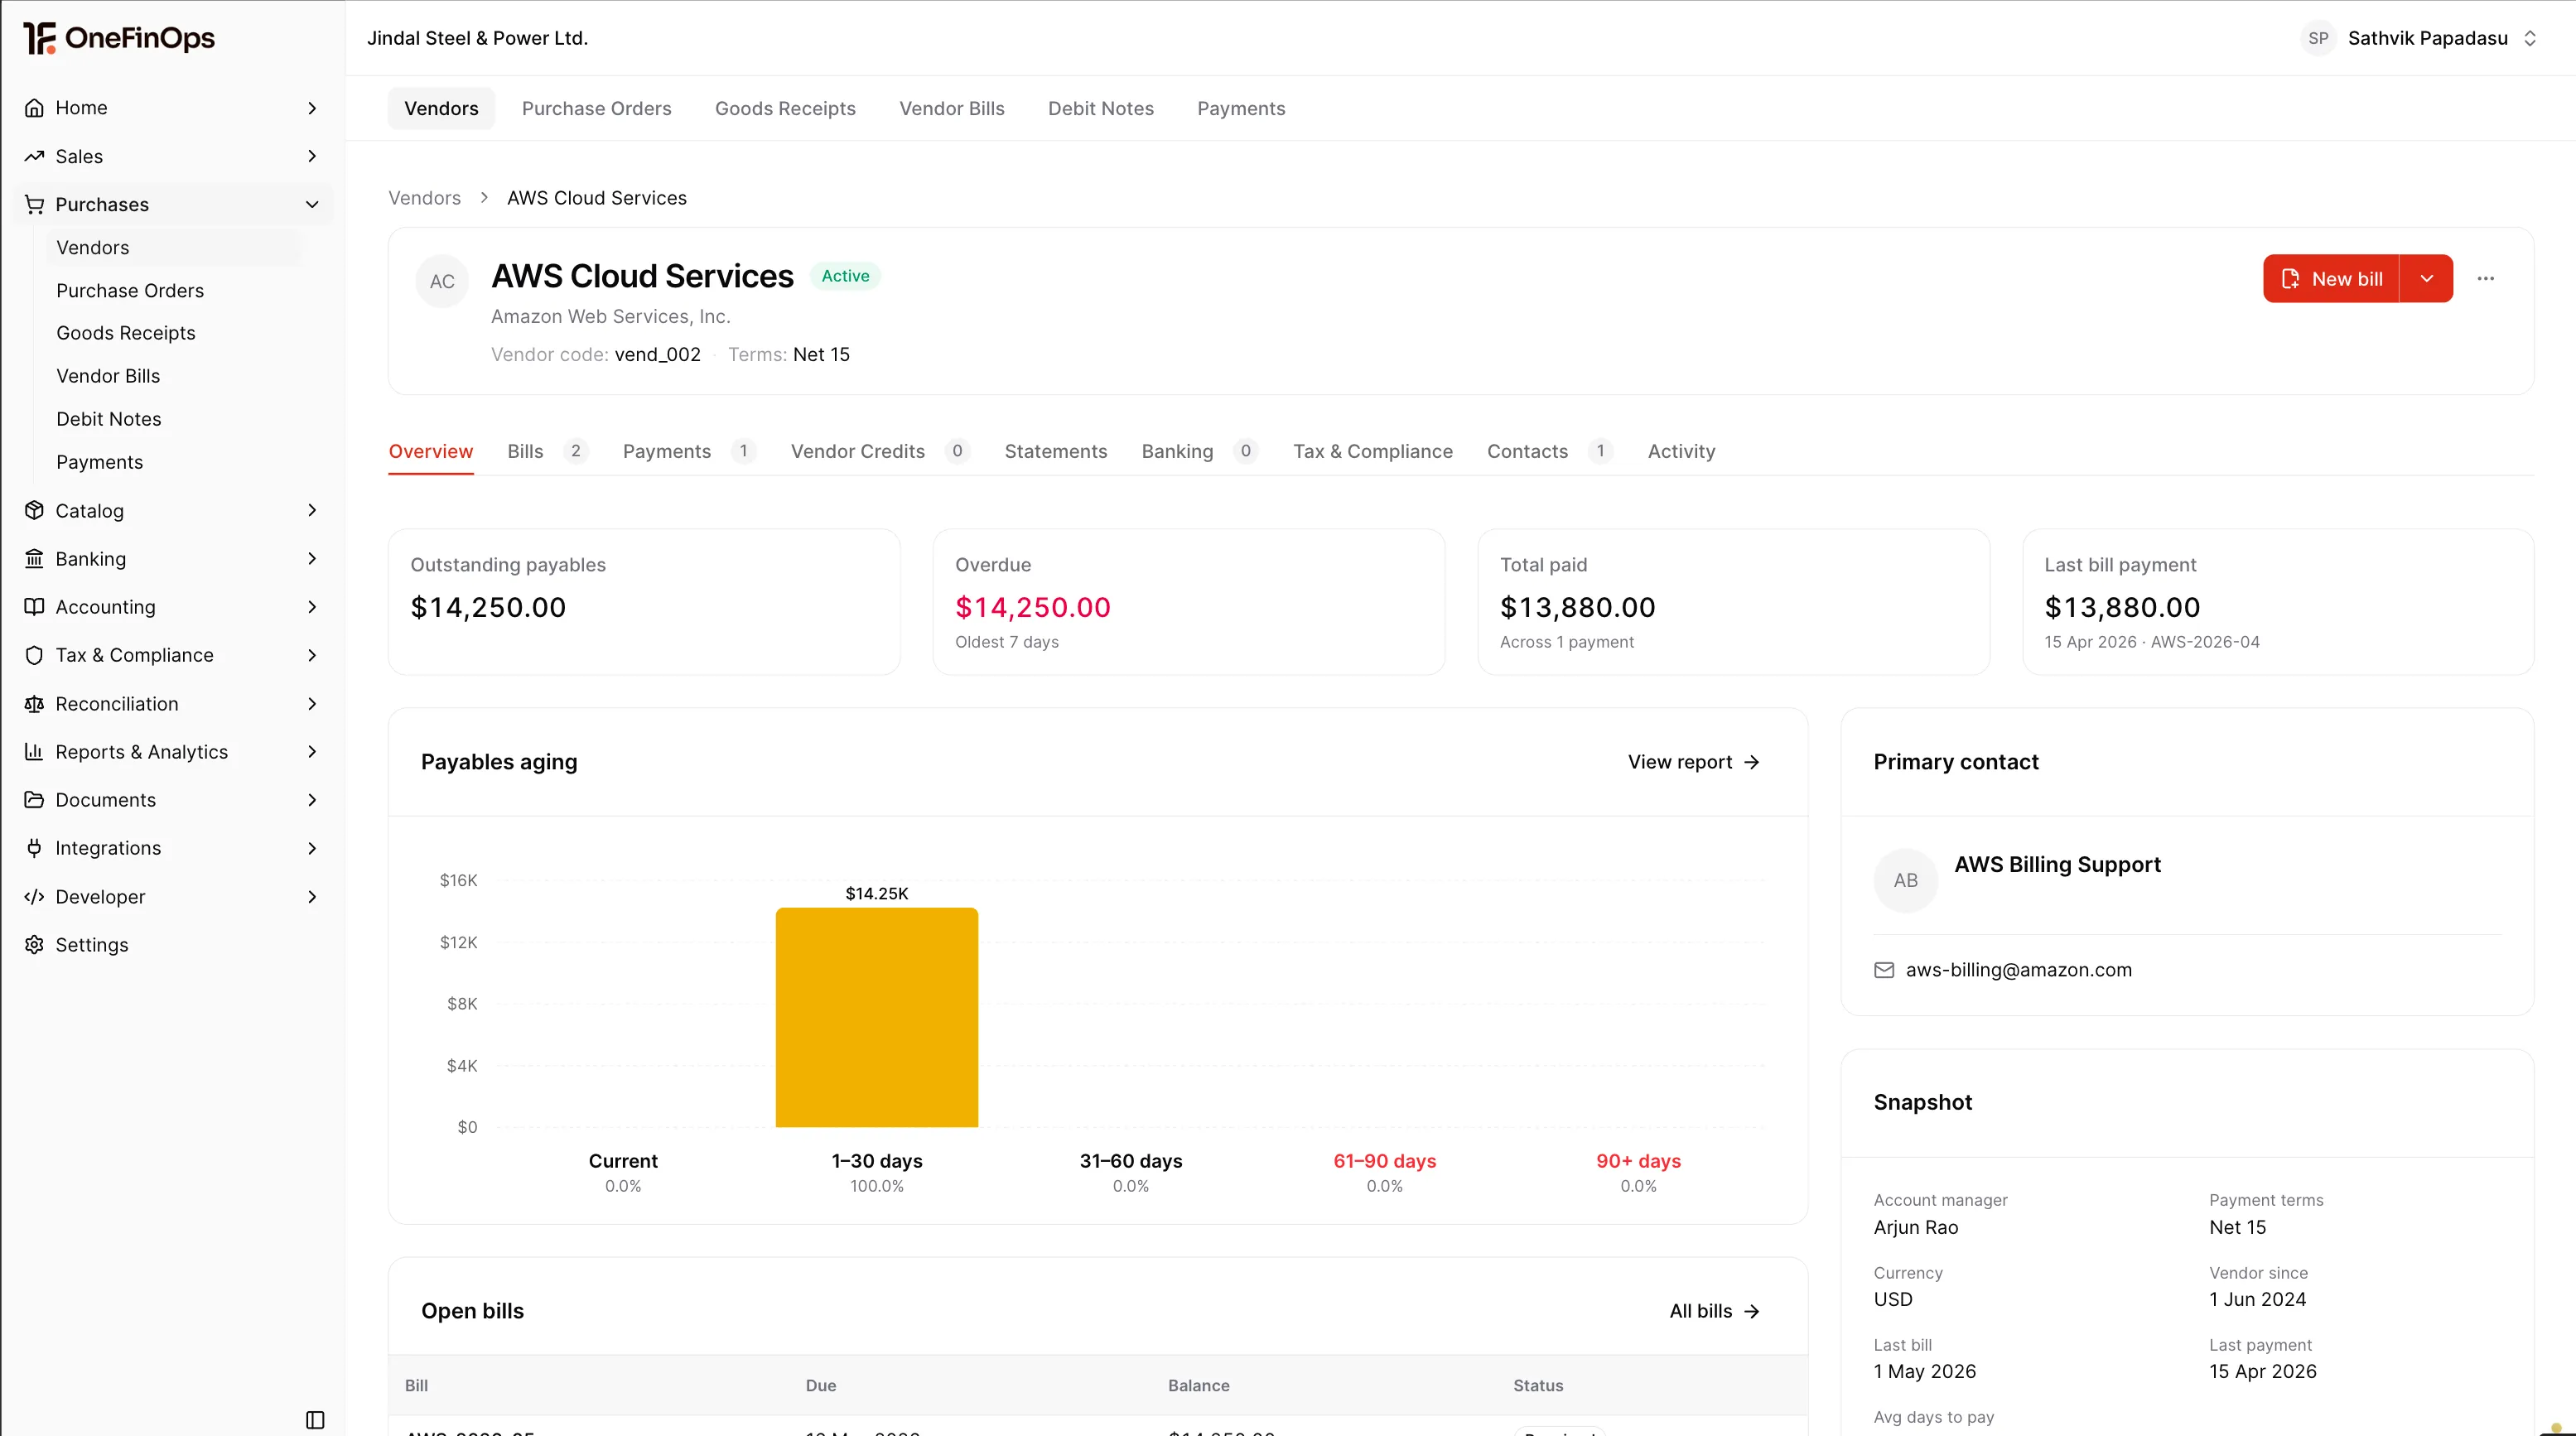Screen dimensions: 2576x1436
Task: Expand the Reconciliation section chevron
Action: coord(312,704)
